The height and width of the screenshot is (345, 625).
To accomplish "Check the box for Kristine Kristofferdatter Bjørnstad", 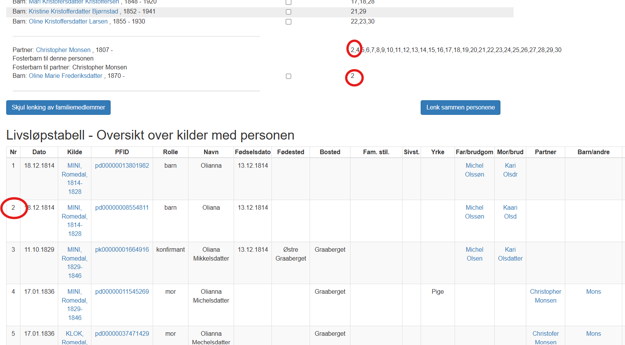I will [288, 12].
